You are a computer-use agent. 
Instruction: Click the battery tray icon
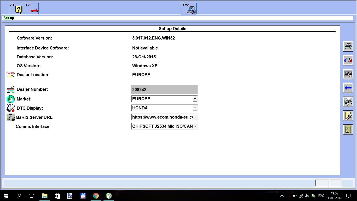[295, 196]
